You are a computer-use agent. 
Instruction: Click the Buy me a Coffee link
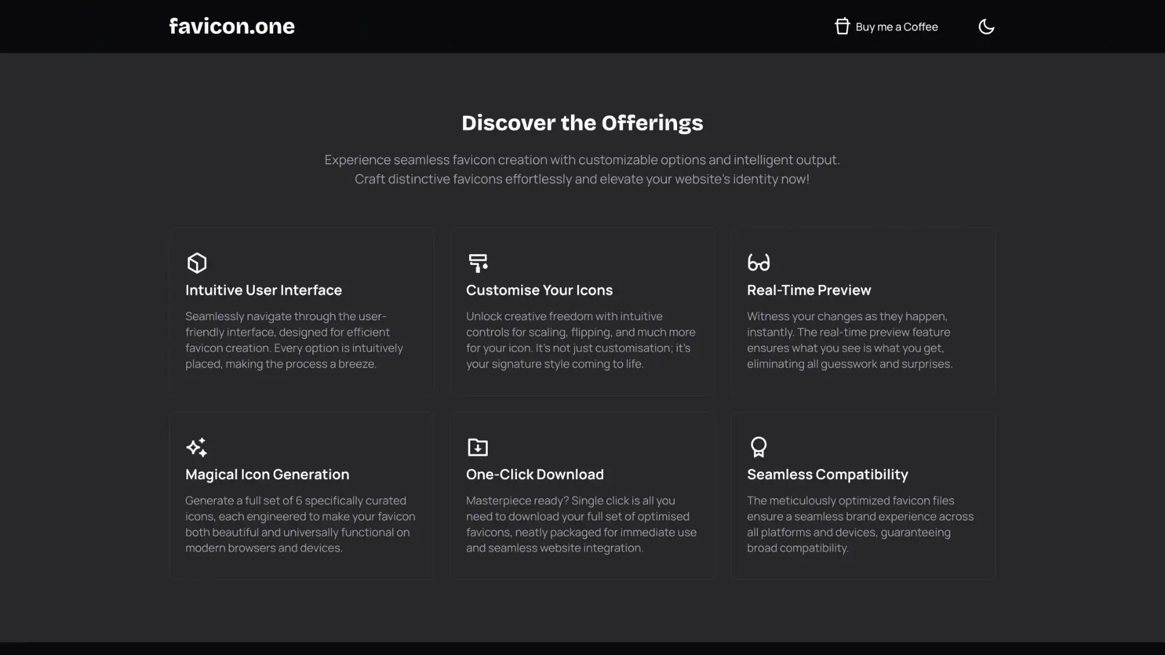(896, 27)
